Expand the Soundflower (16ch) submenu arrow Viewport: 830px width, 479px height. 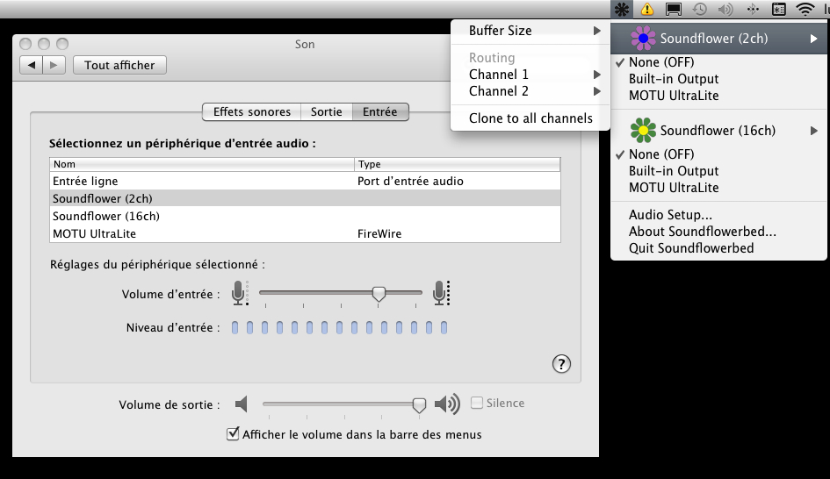point(814,131)
